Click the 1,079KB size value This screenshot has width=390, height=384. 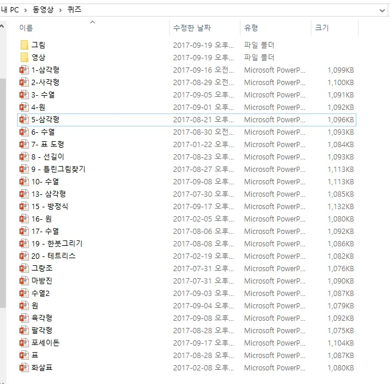[x=340, y=305]
